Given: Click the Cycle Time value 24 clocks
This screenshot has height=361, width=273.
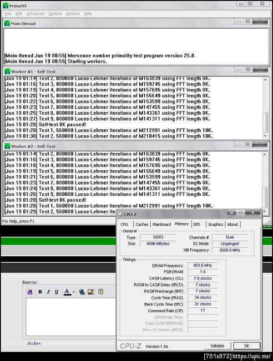Looking at the screenshot, I should [x=202, y=297].
